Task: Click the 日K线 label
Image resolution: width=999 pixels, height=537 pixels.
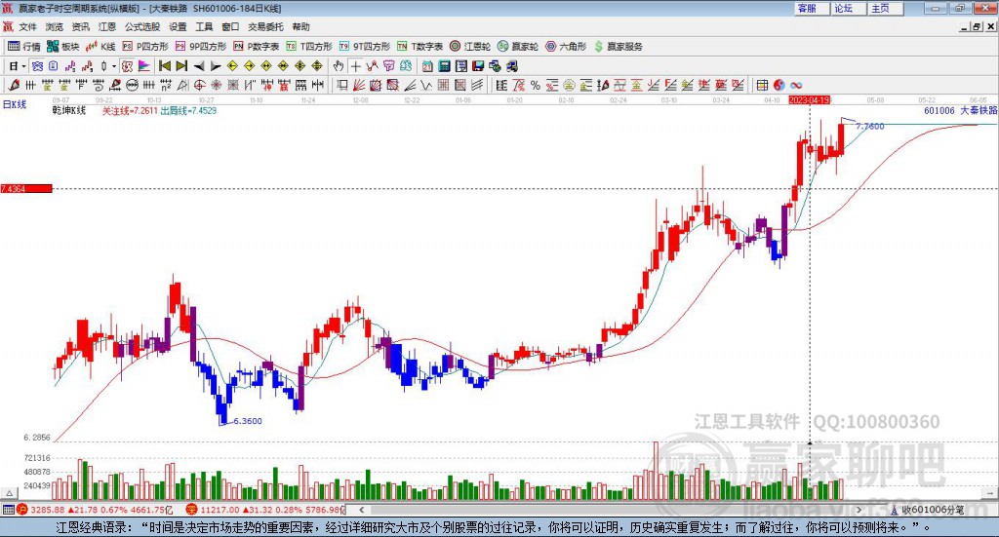Action: (x=15, y=104)
